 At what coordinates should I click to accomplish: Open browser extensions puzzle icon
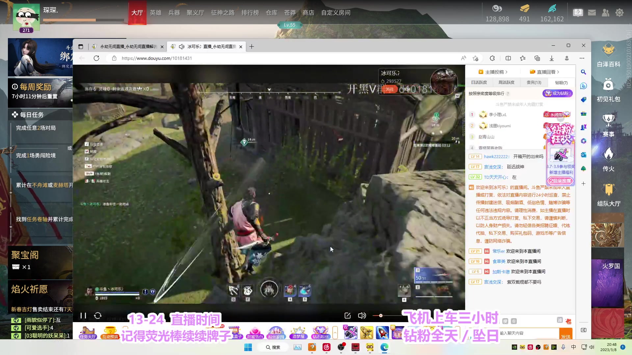tap(492, 58)
